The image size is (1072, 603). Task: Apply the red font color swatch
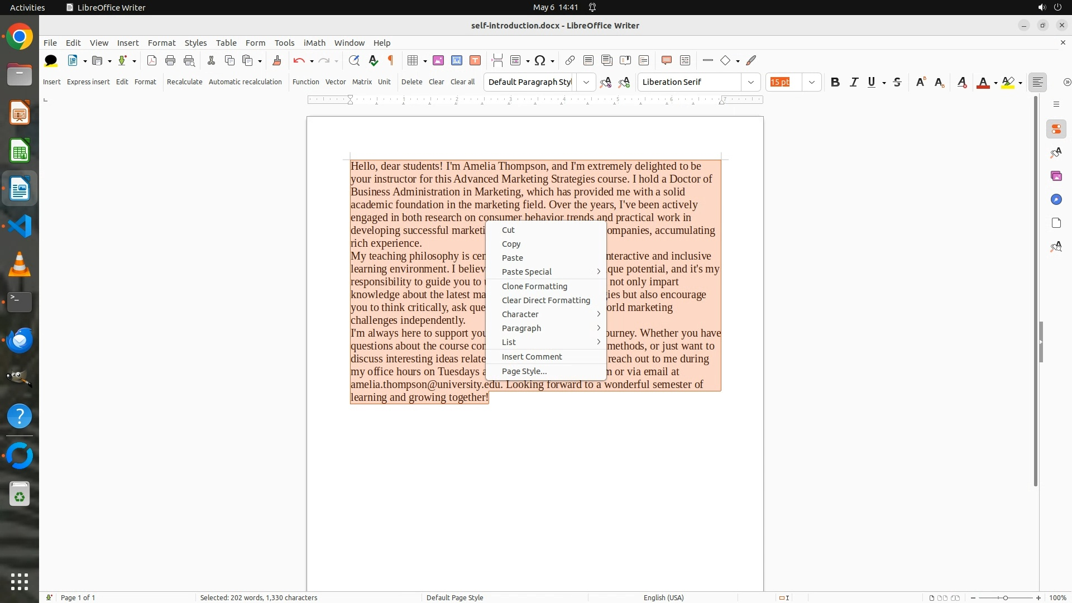click(x=983, y=83)
